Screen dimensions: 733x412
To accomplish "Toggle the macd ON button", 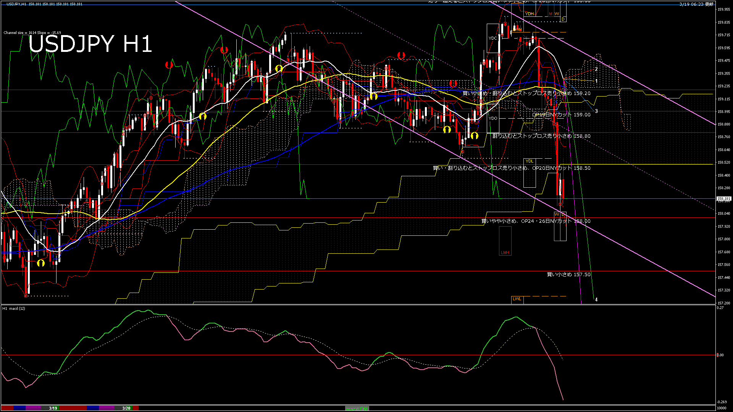I will tap(357, 408).
